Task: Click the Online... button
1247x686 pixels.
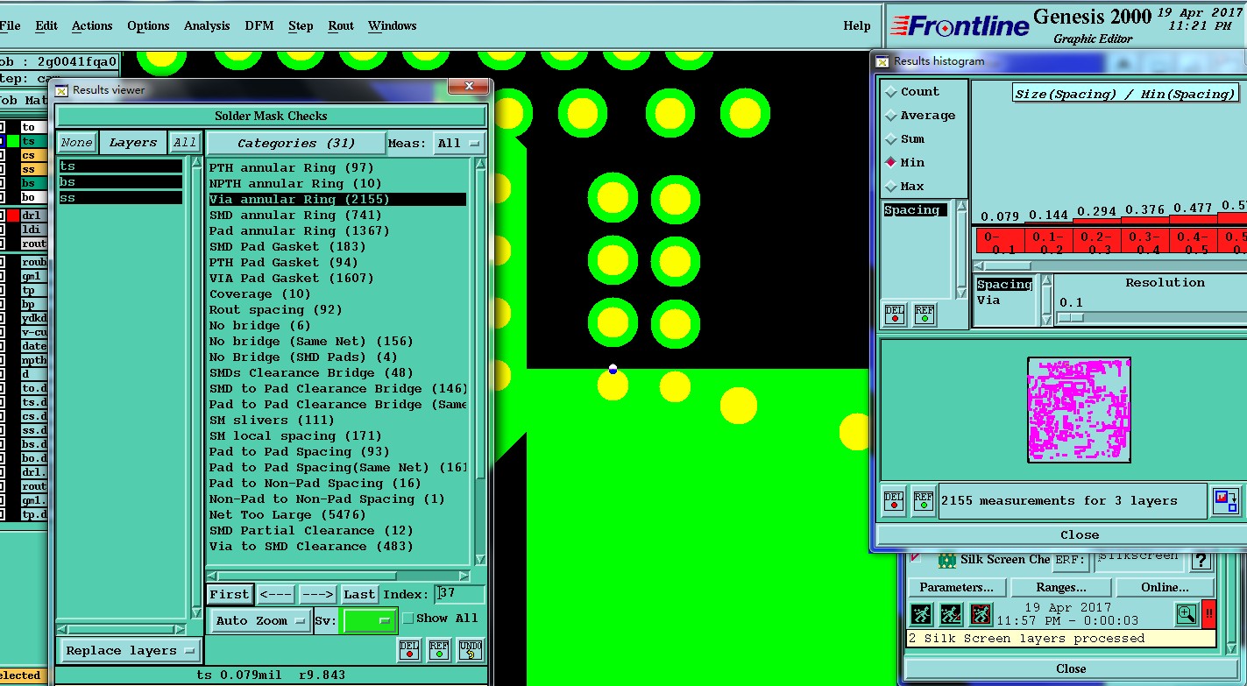Action: pos(1166,587)
